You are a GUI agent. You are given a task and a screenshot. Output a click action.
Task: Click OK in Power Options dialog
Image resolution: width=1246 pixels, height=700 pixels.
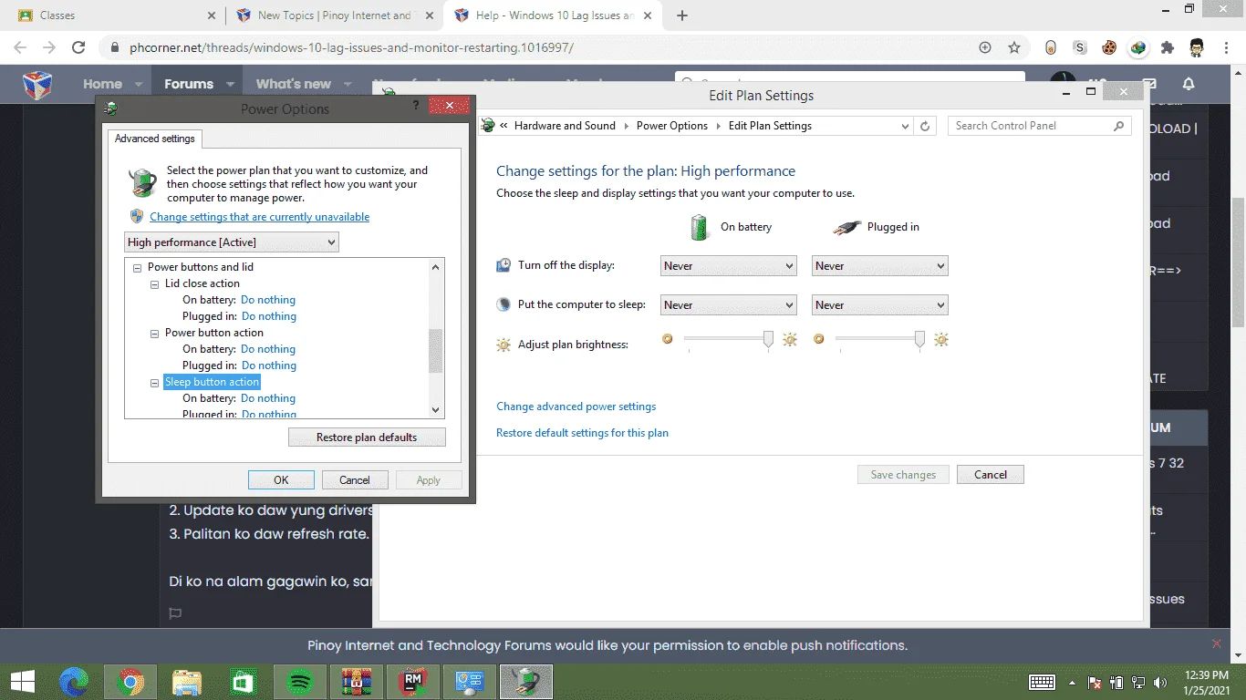(x=281, y=480)
